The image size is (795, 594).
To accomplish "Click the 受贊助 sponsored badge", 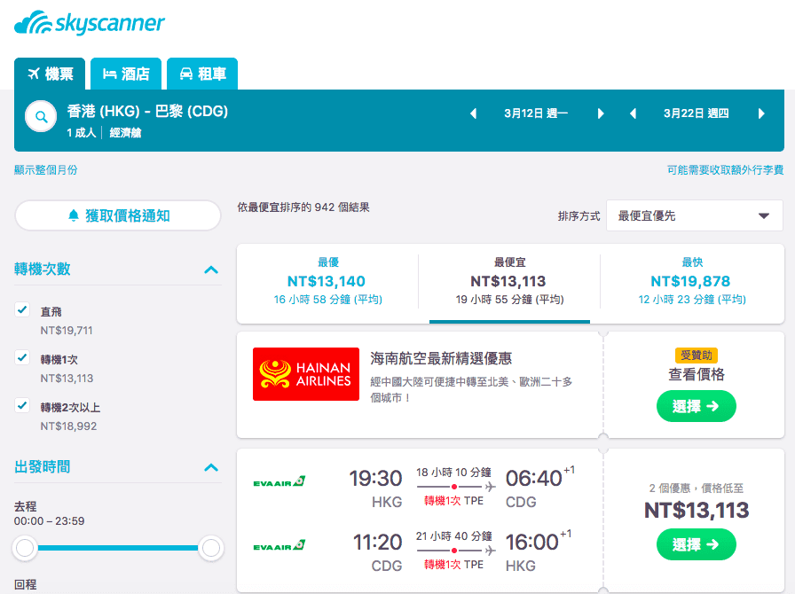I will coord(697,356).
